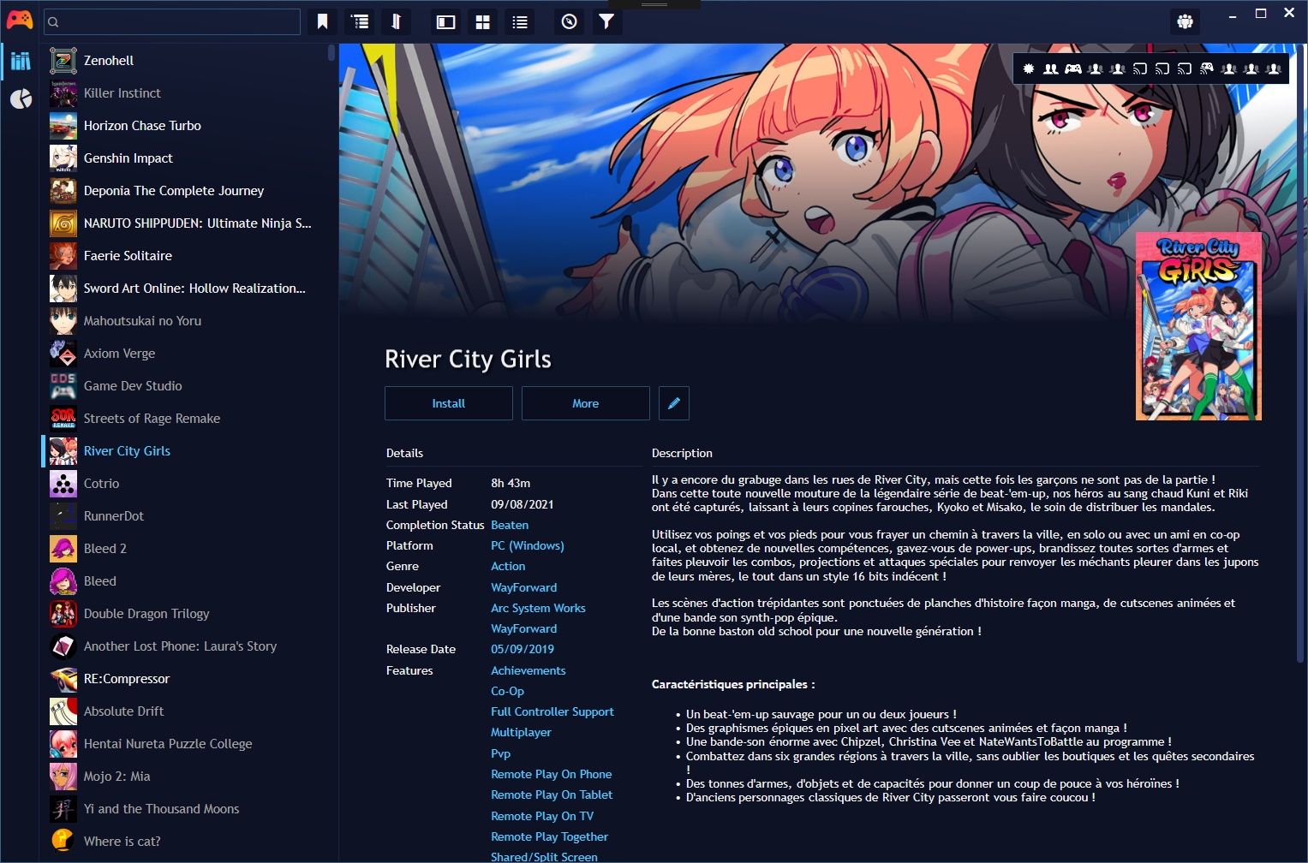Click the 05/09/2019 release date link

(x=523, y=649)
